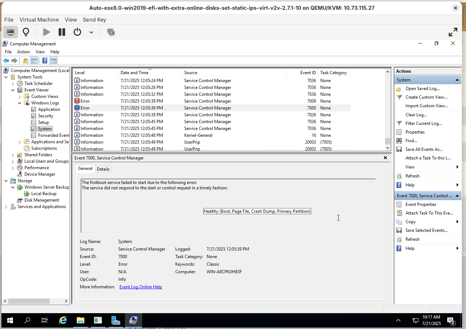Click the blue Help toolbar icon
466x329 pixels.
[x=45, y=60]
